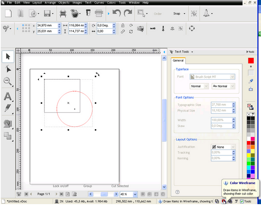Select the arrow pointer tool

(8, 56)
